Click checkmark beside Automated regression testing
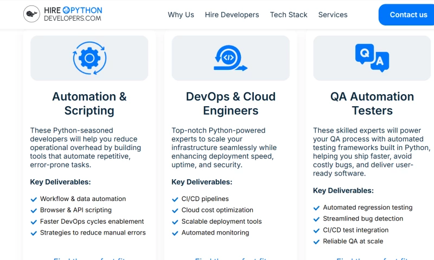Viewport: 434px width, 260px height. [x=316, y=208]
